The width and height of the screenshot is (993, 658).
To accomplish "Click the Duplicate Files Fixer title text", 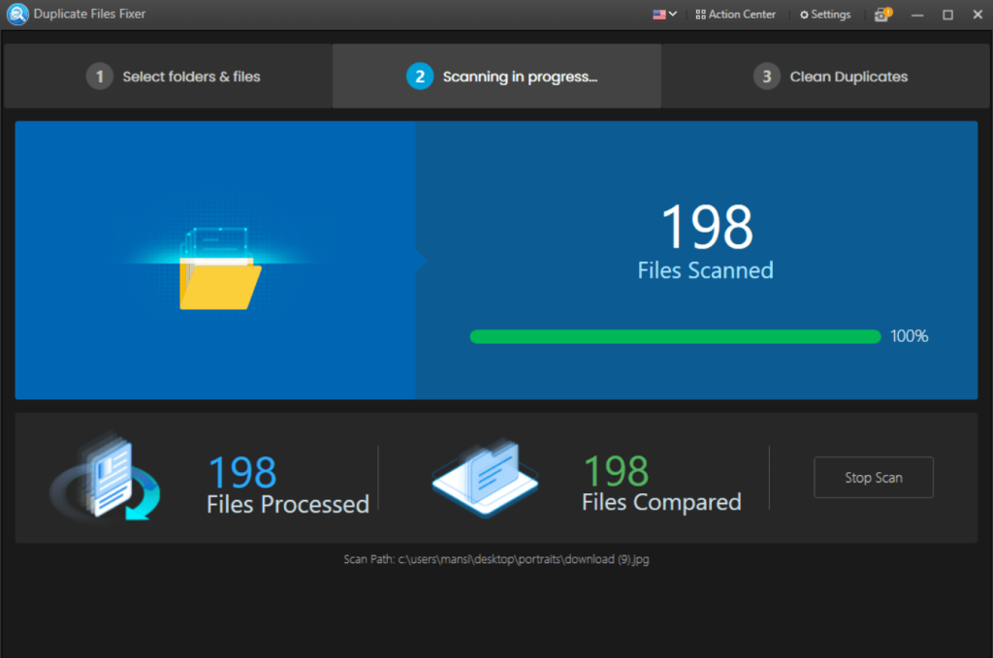I will 89,14.
